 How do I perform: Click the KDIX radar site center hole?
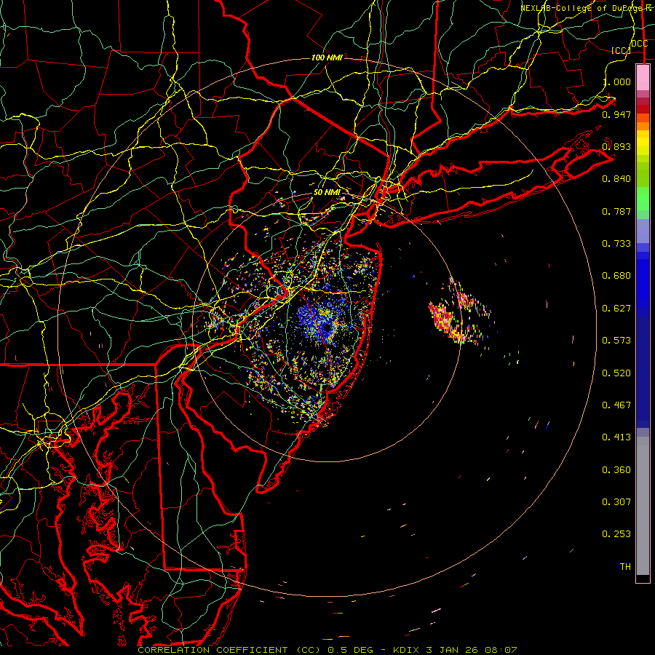[327, 327]
